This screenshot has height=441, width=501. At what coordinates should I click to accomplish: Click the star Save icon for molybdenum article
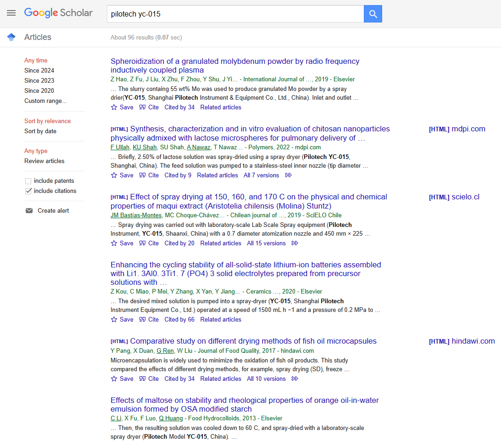(x=114, y=107)
